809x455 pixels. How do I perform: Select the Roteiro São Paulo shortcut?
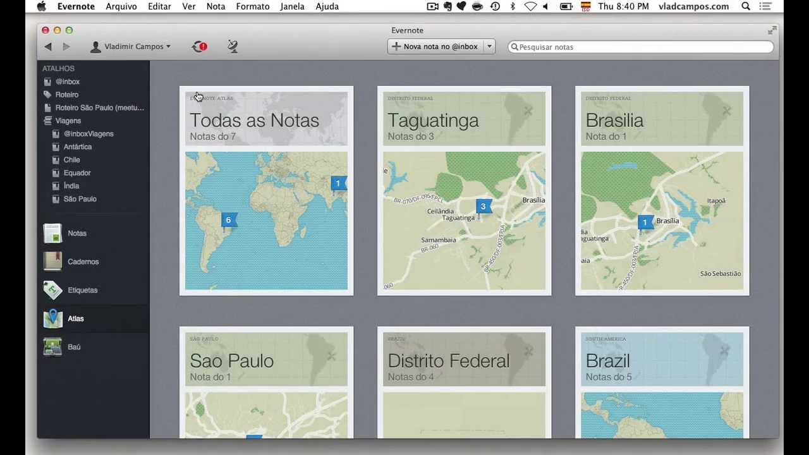click(94, 108)
